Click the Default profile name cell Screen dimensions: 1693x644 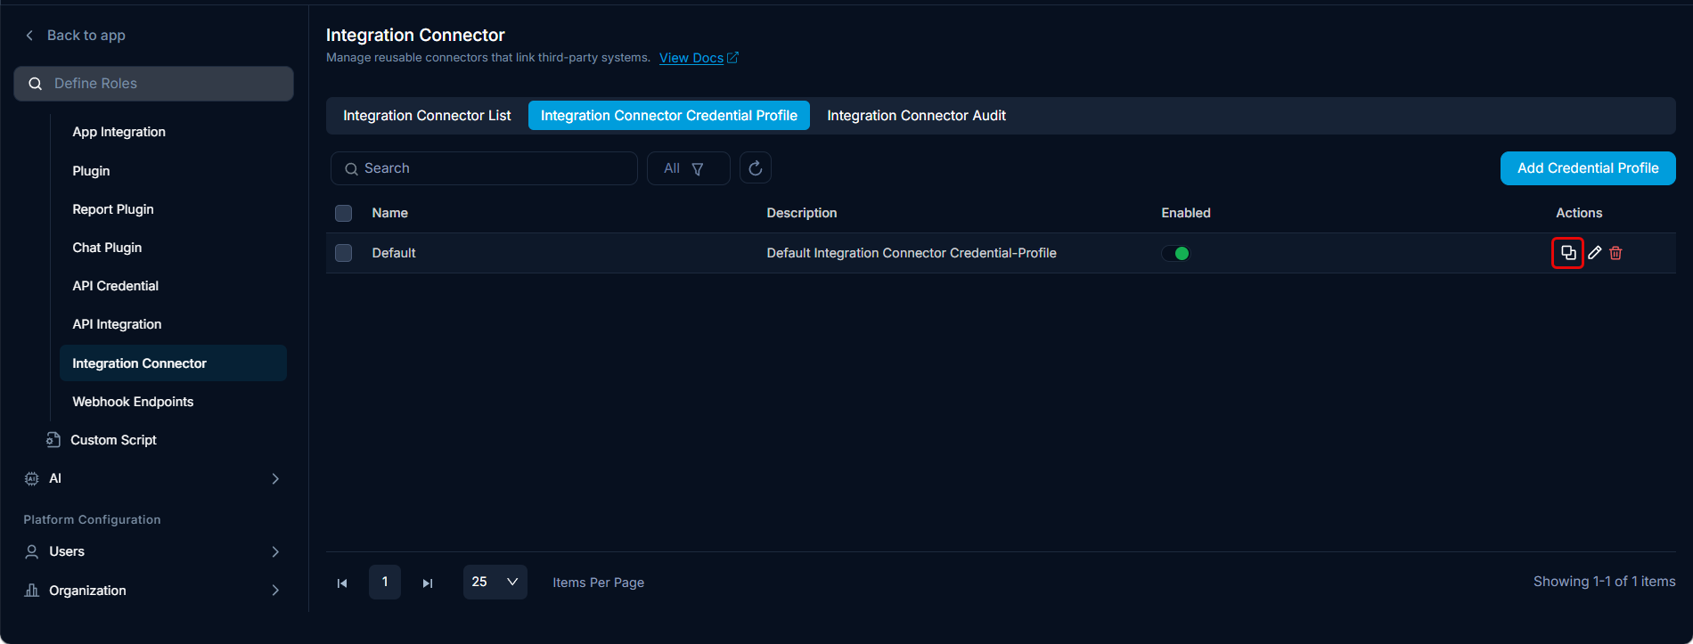pos(394,253)
